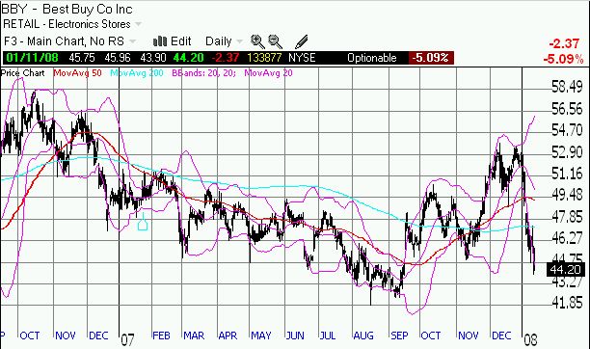The height and width of the screenshot is (349, 590).
Task: Click the Optionable label
Action: tap(372, 58)
